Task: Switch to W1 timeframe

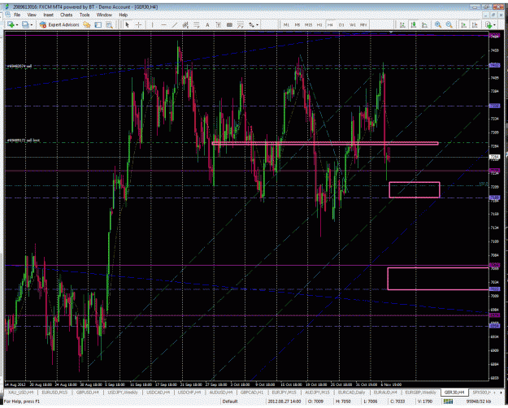Action: pyautogui.click(x=353, y=24)
